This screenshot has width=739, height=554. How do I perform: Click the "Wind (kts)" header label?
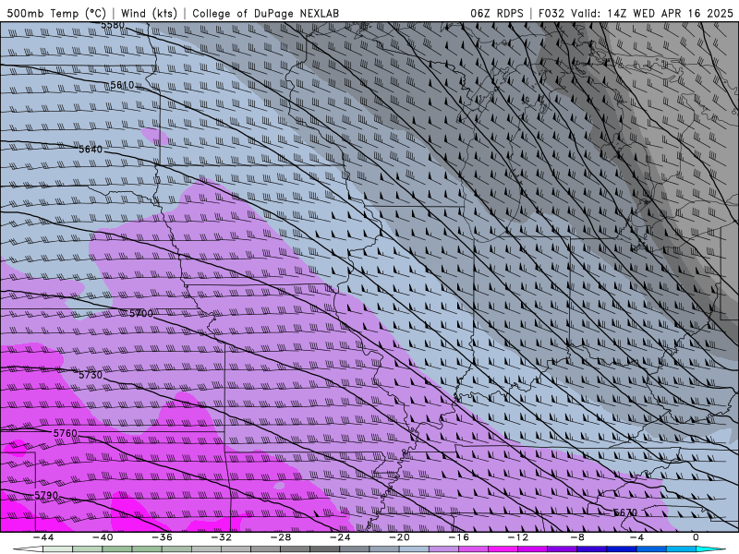(x=149, y=13)
